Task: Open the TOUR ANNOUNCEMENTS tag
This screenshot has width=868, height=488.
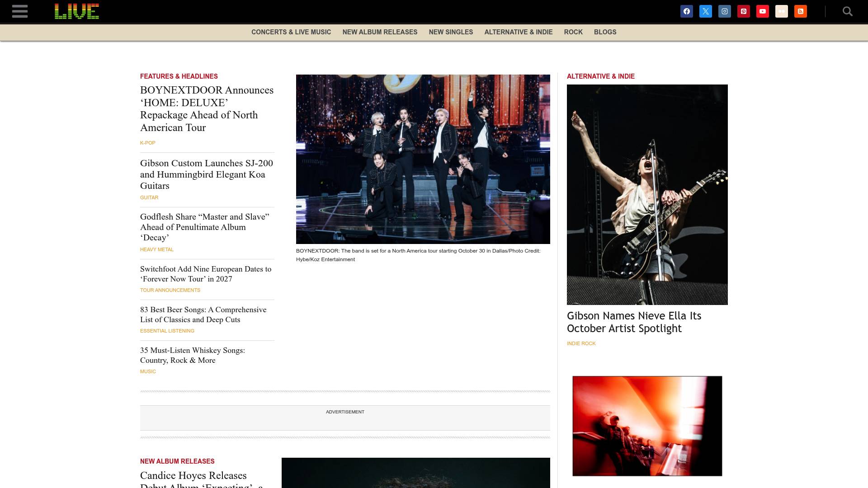Action: point(170,290)
